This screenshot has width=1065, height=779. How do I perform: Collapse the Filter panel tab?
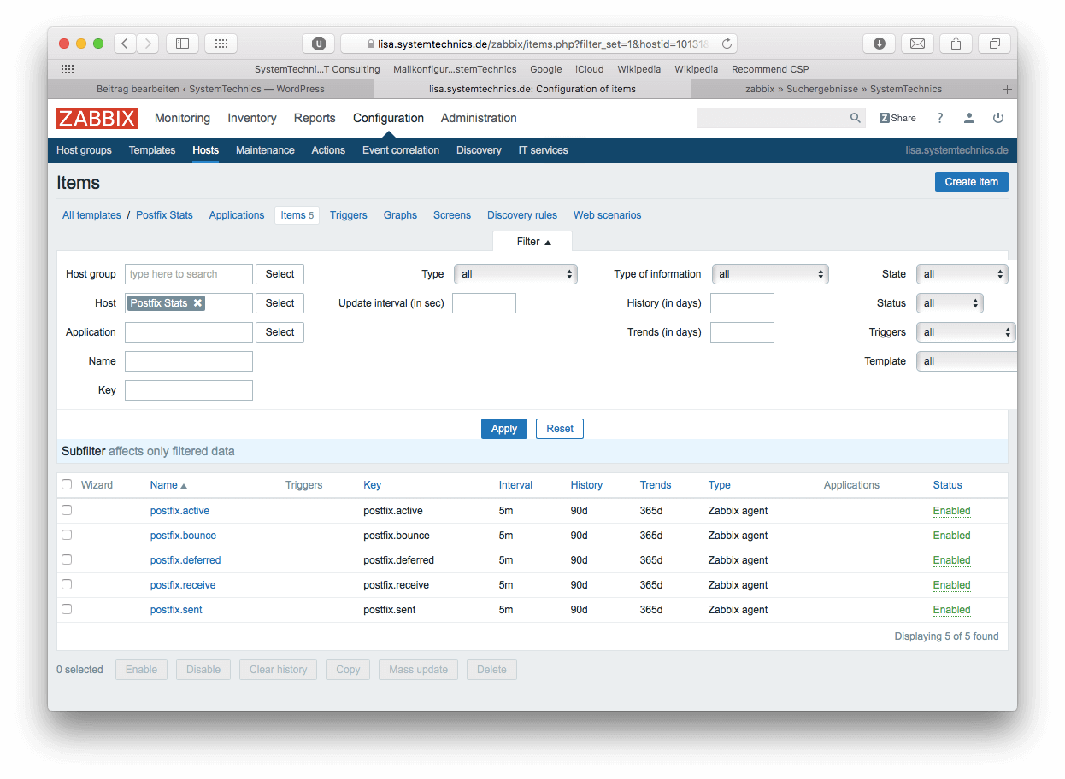pyautogui.click(x=533, y=242)
